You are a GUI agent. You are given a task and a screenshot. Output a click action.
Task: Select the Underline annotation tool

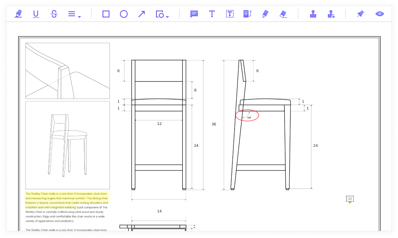36,14
